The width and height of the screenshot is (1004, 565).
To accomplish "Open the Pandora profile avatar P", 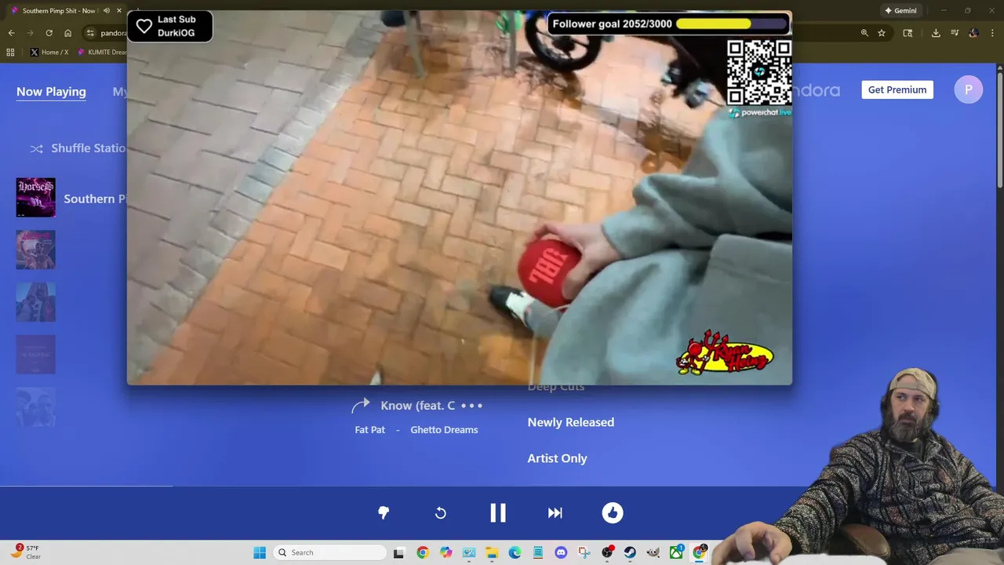I will coord(969,89).
